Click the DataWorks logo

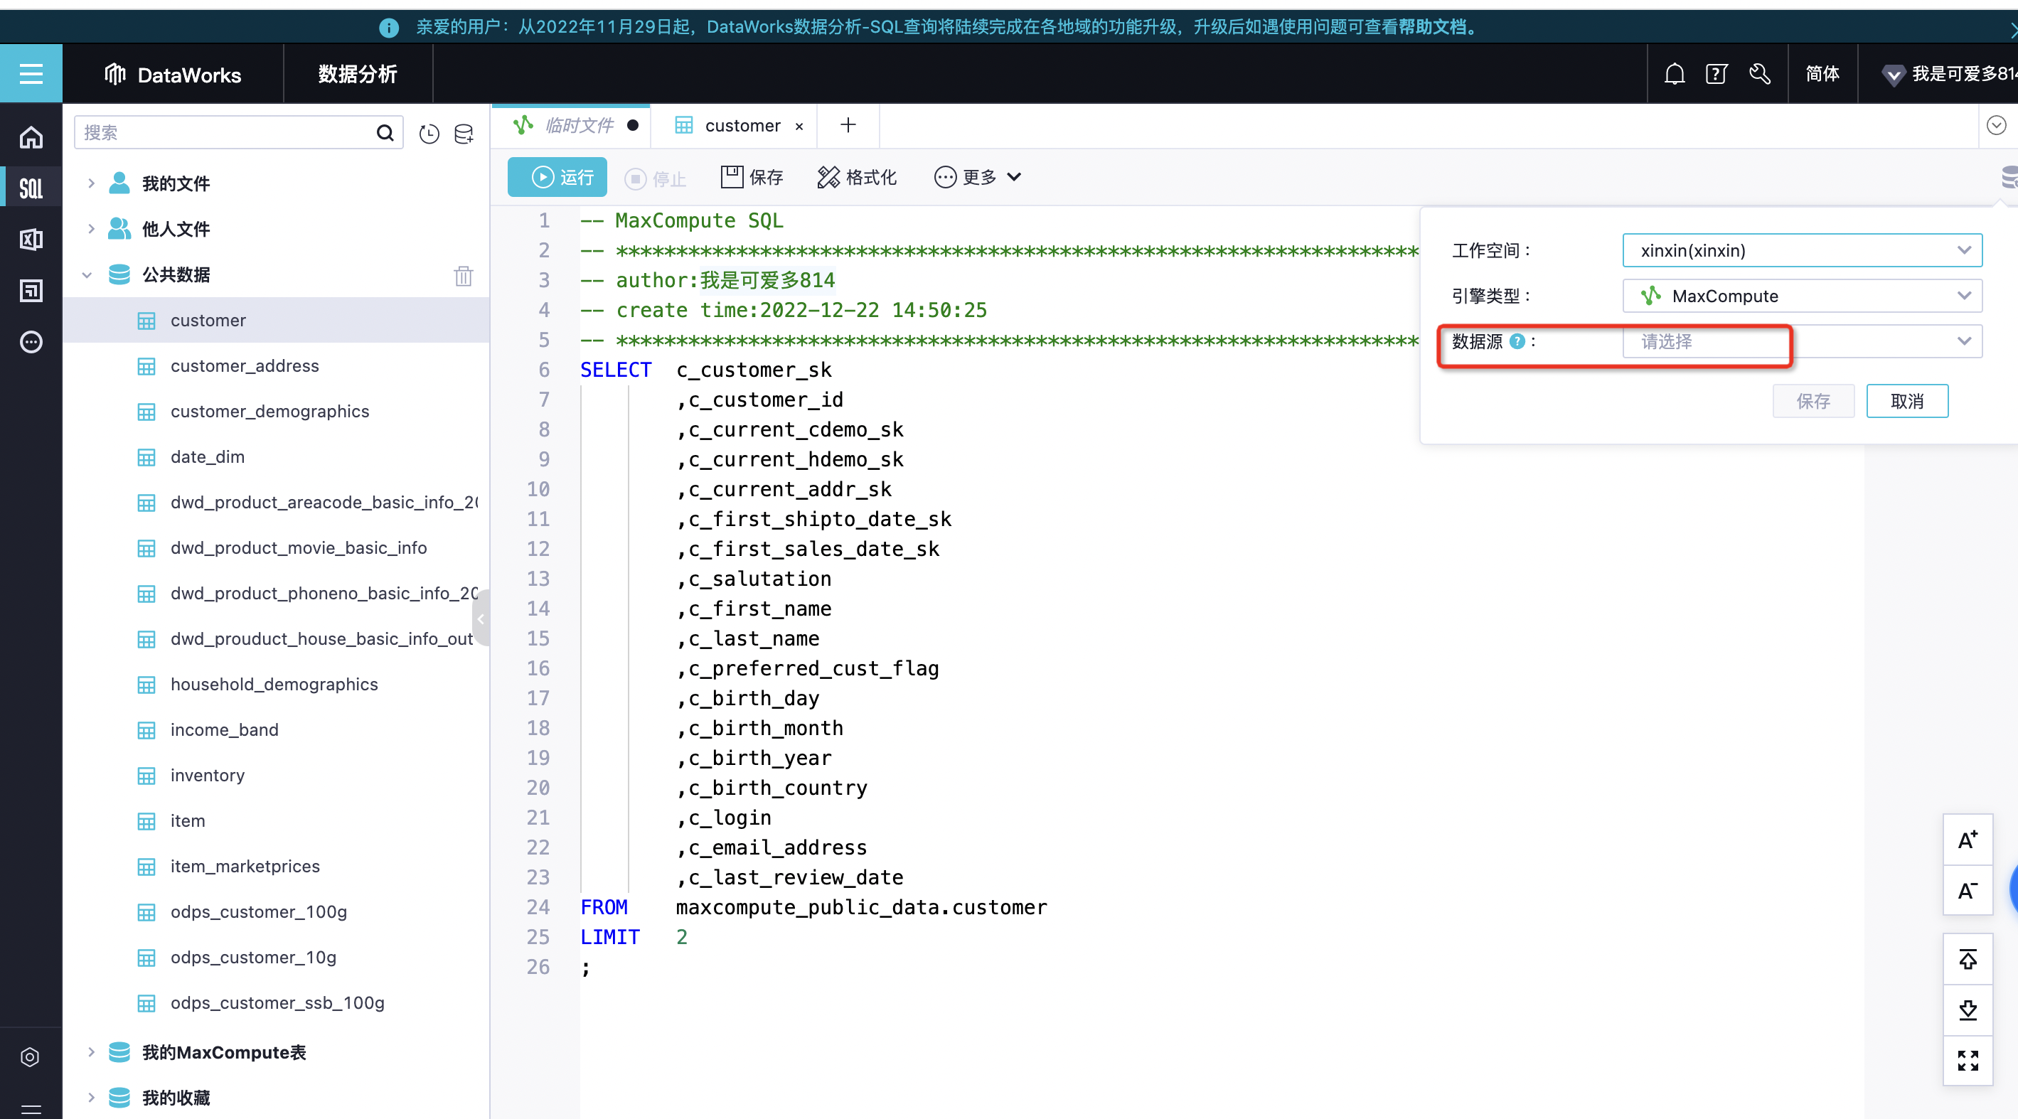click(x=172, y=75)
